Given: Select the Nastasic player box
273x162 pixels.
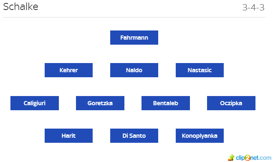Looking at the screenshot, I should [200, 70].
